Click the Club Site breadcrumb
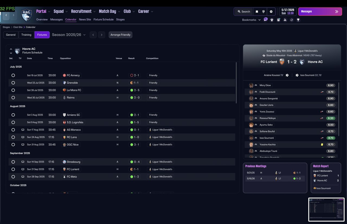 [18, 27]
